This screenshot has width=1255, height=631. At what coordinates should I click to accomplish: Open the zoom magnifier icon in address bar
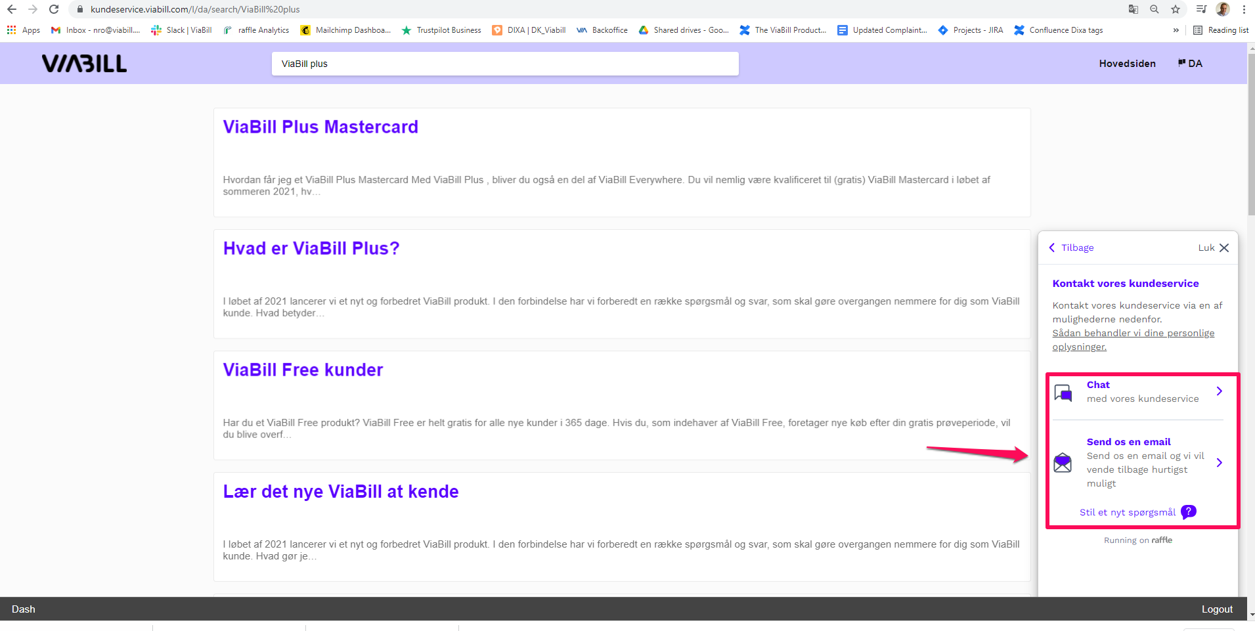(1154, 9)
